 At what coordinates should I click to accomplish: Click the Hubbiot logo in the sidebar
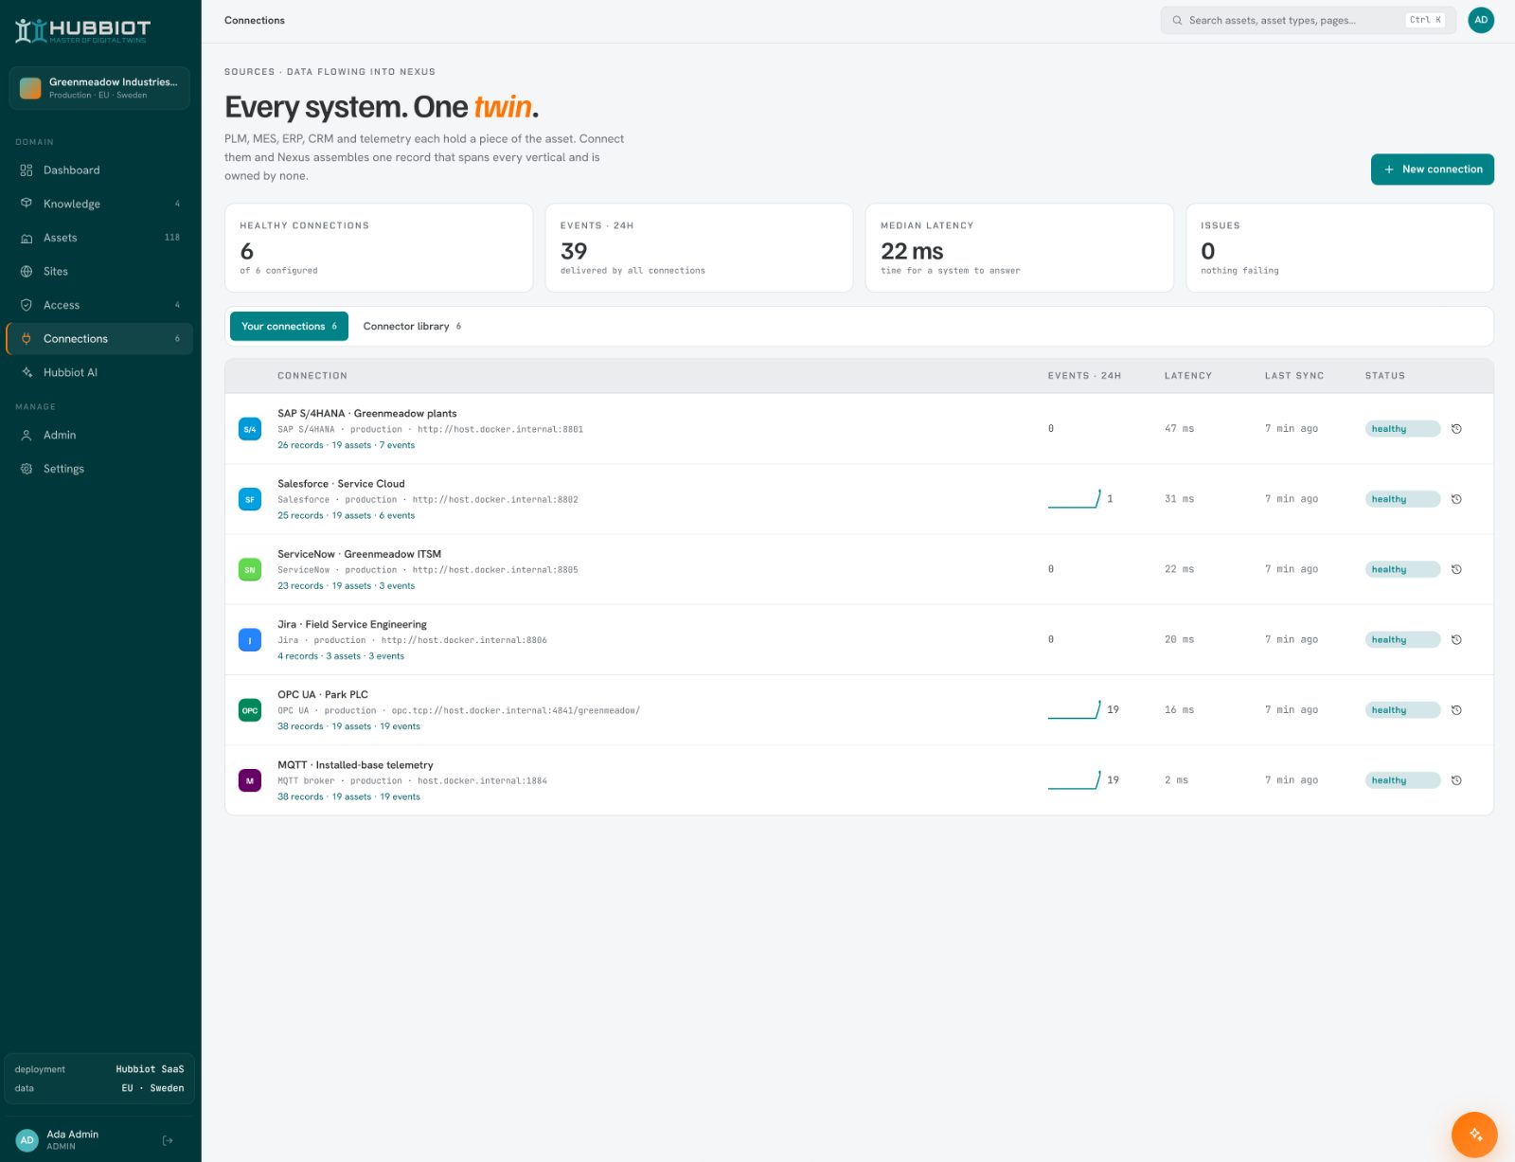tap(82, 30)
